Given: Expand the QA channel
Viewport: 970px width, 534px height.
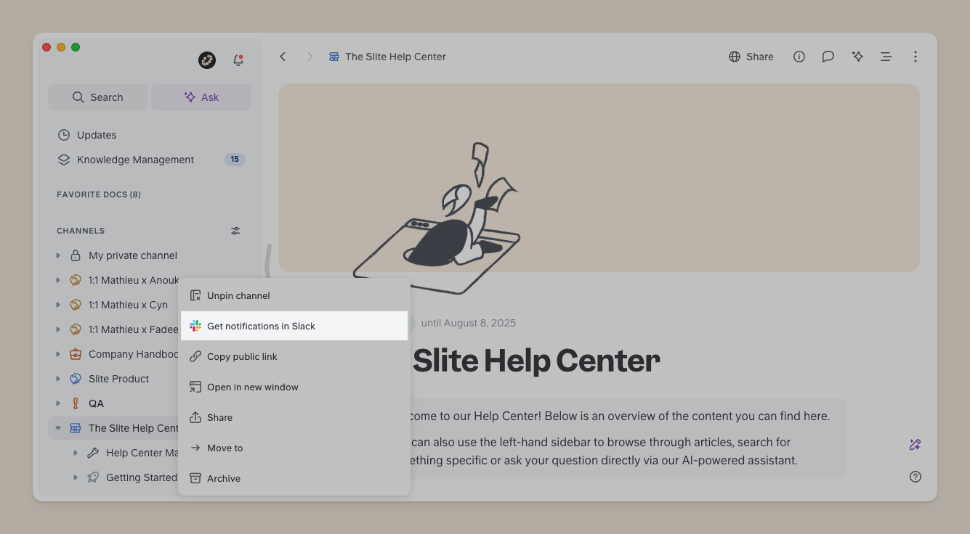Looking at the screenshot, I should (58, 403).
